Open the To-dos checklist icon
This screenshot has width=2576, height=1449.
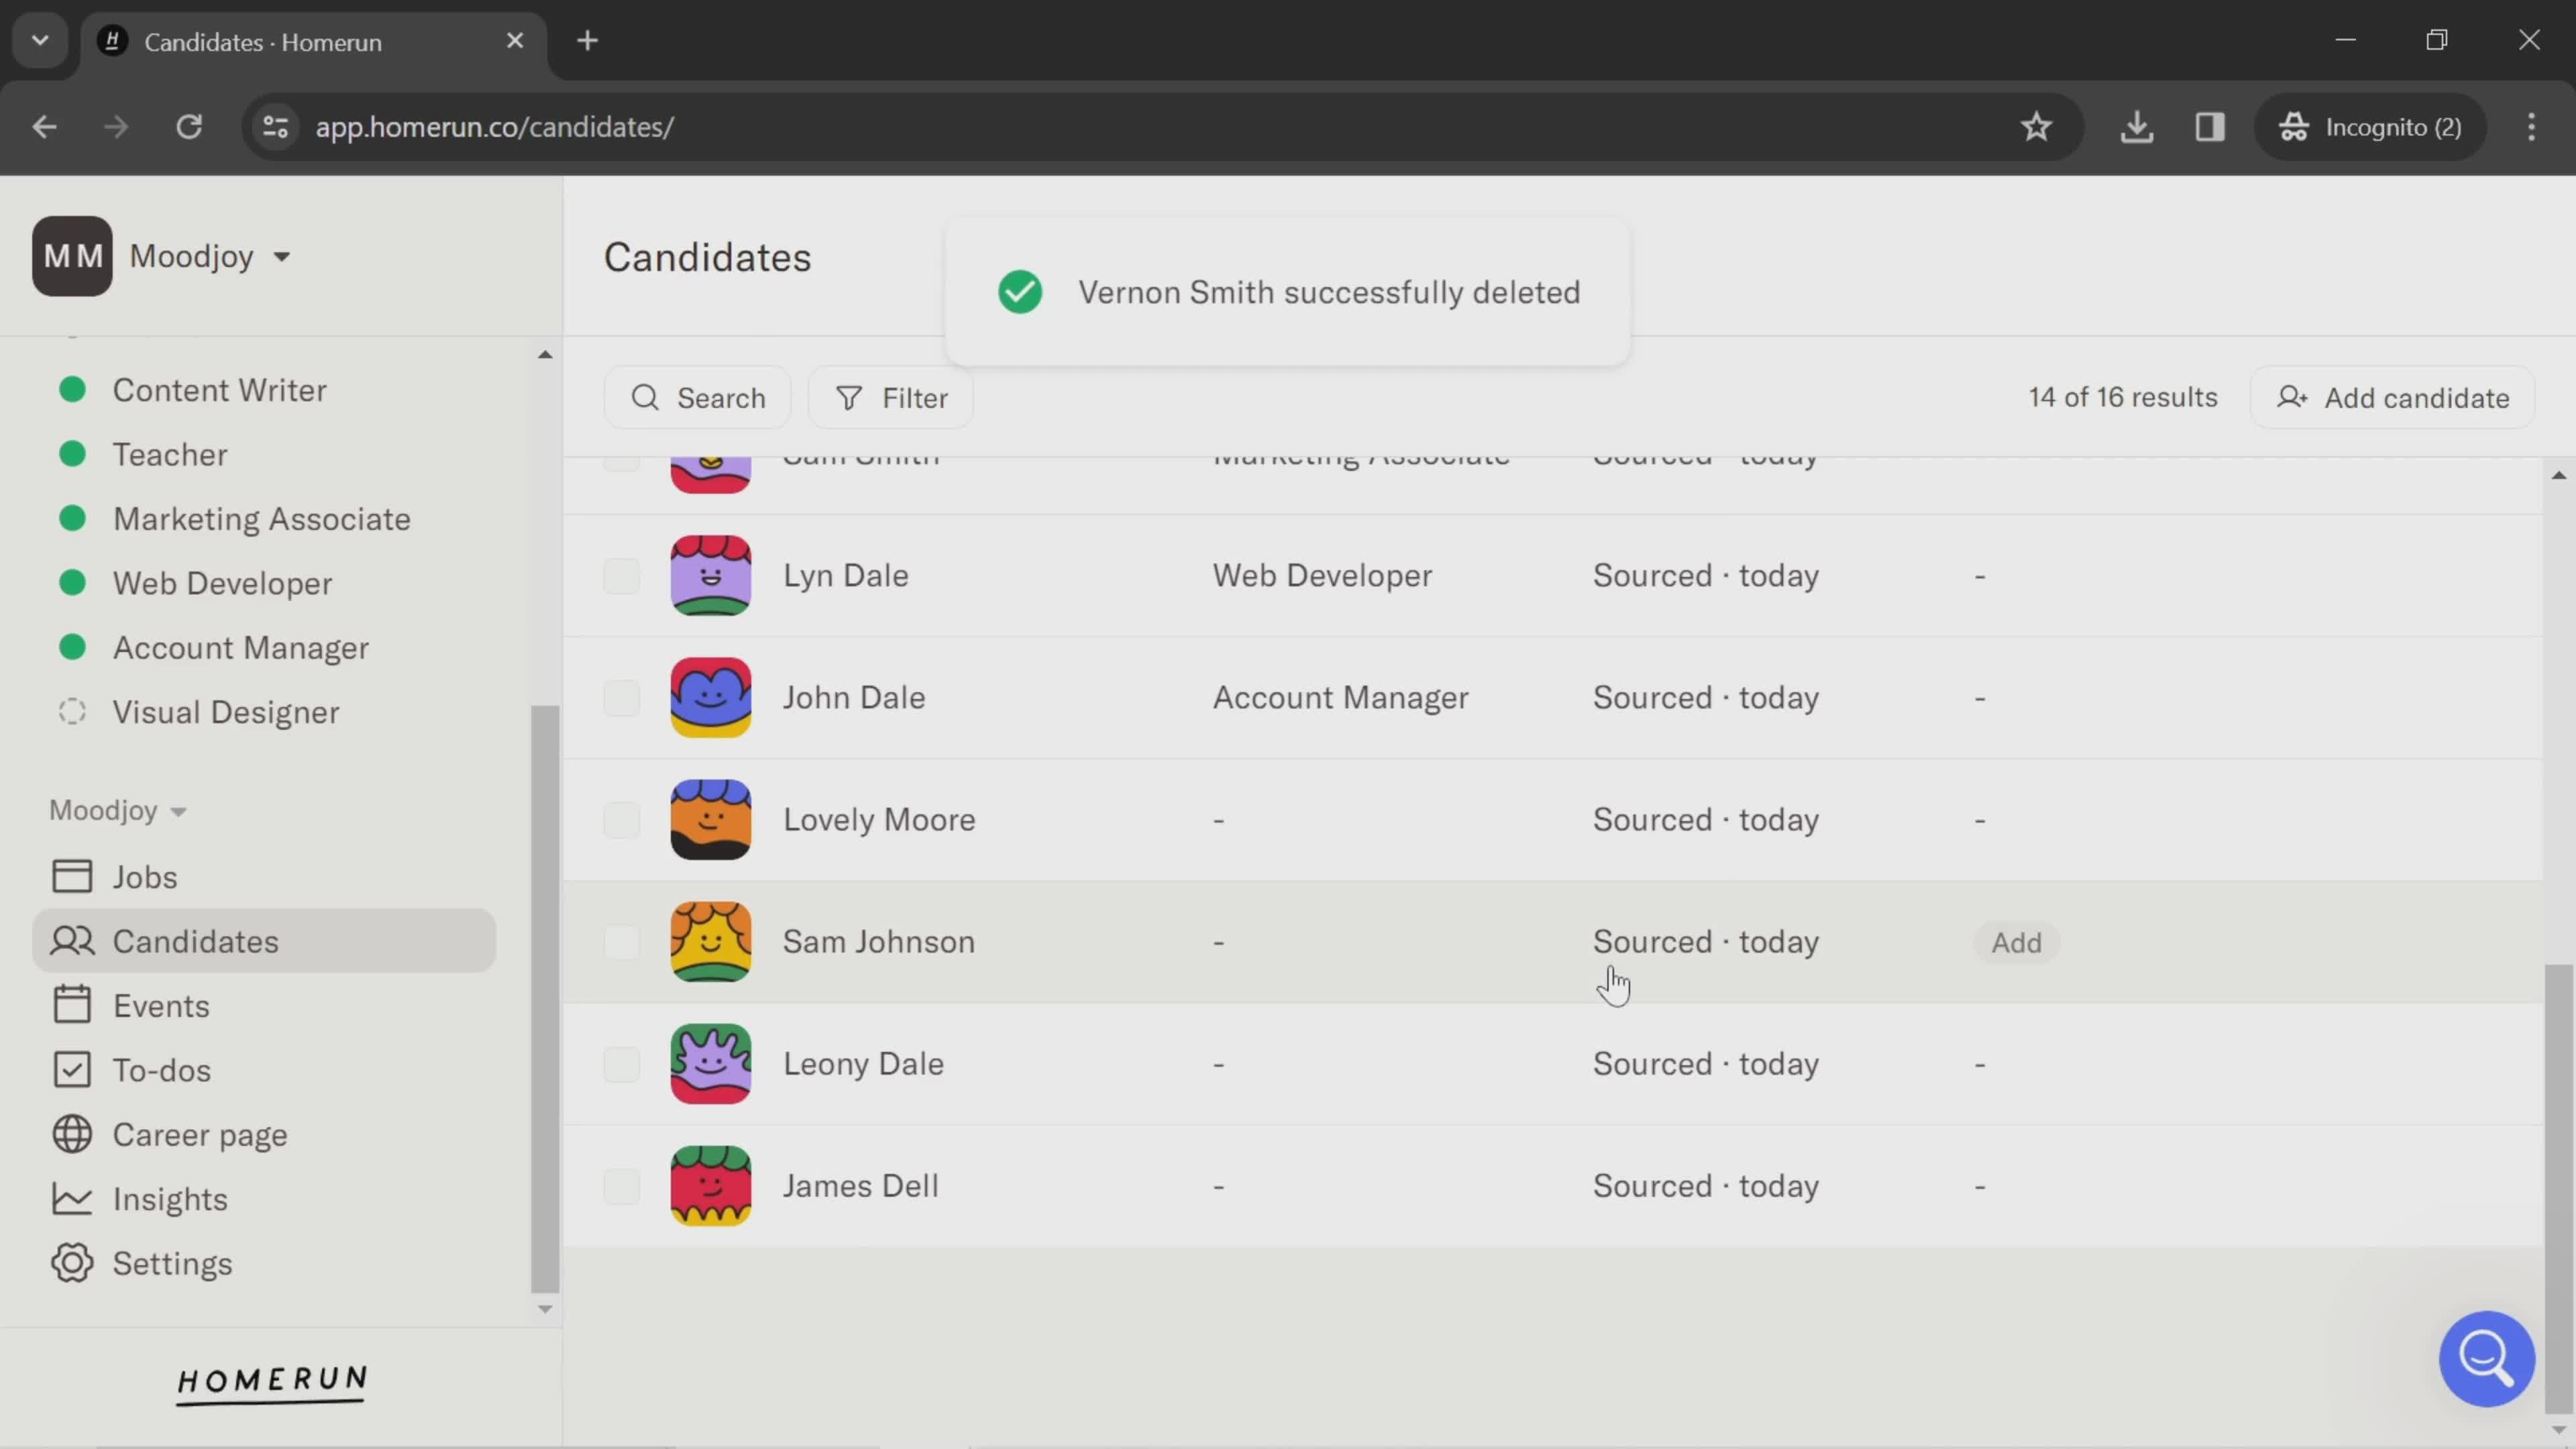click(72, 1070)
